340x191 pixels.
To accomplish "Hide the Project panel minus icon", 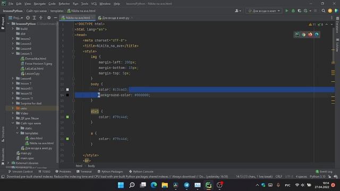I will 55,18.
